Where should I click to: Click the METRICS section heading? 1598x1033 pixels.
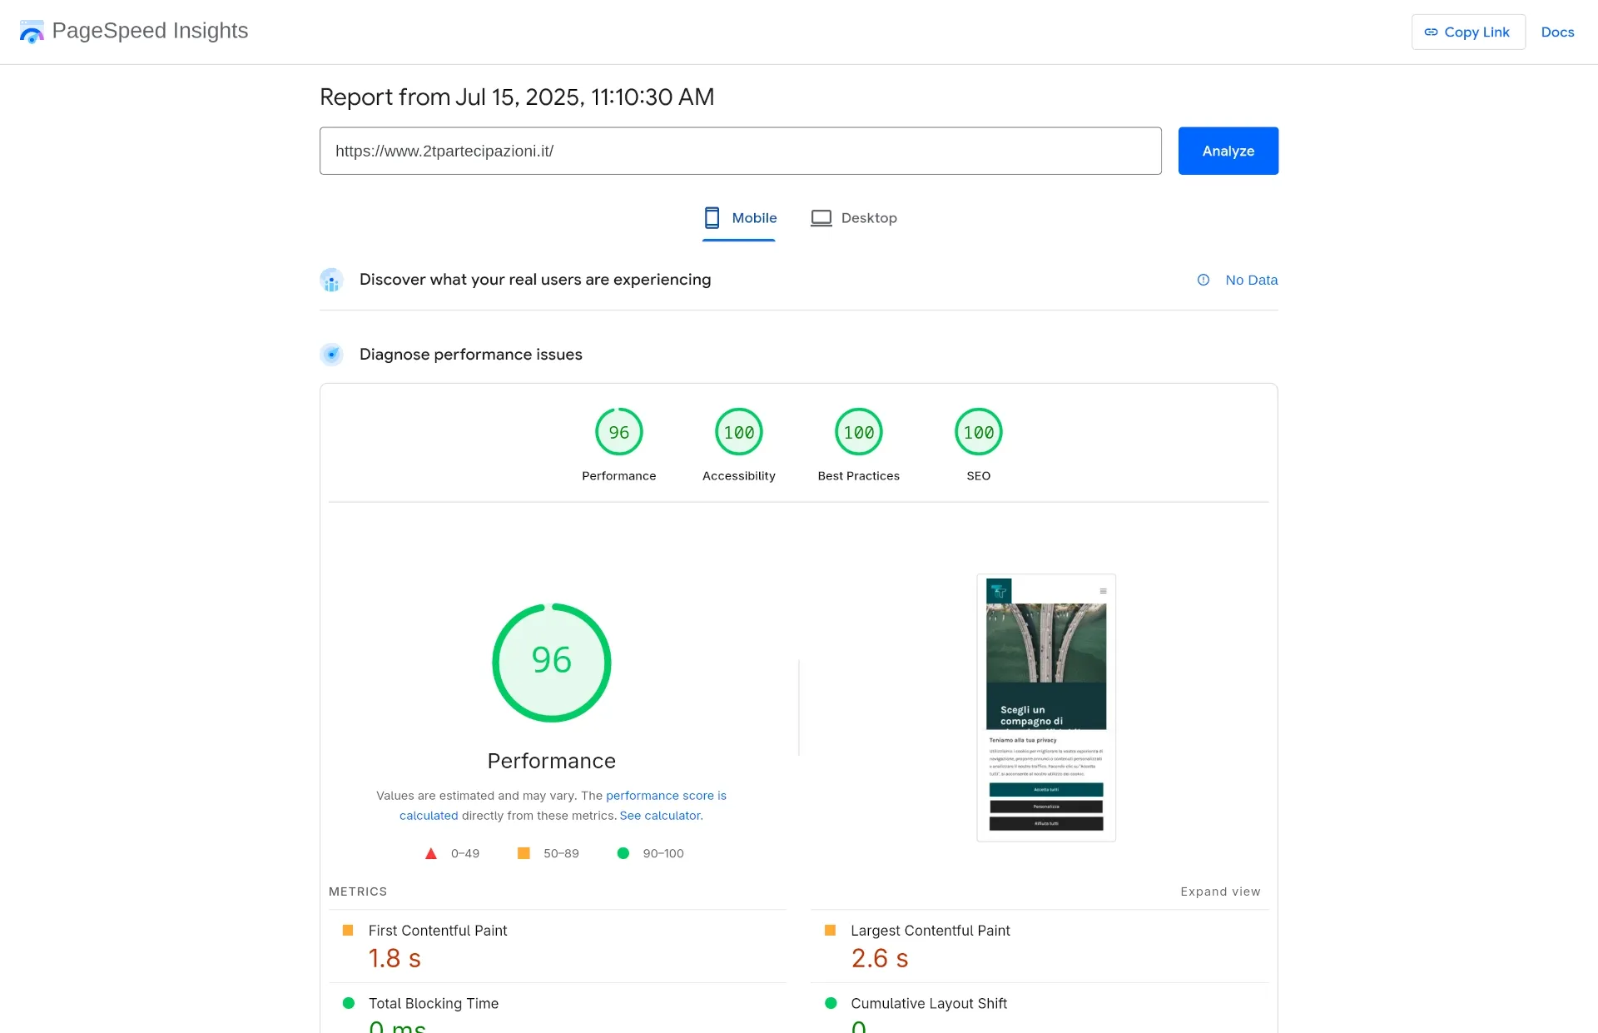coord(358,891)
